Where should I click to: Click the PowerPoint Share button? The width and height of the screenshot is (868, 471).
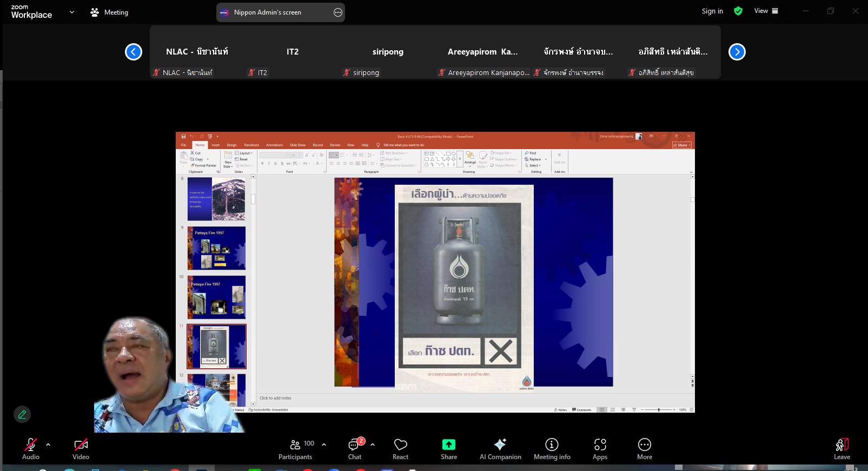pos(683,145)
